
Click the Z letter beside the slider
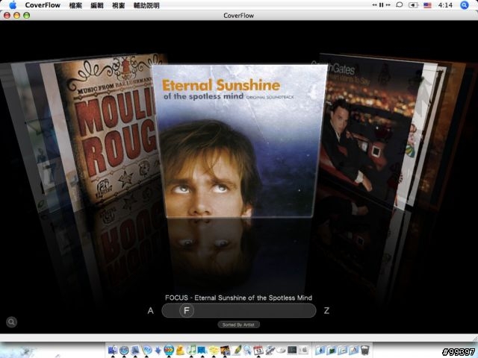tap(326, 311)
